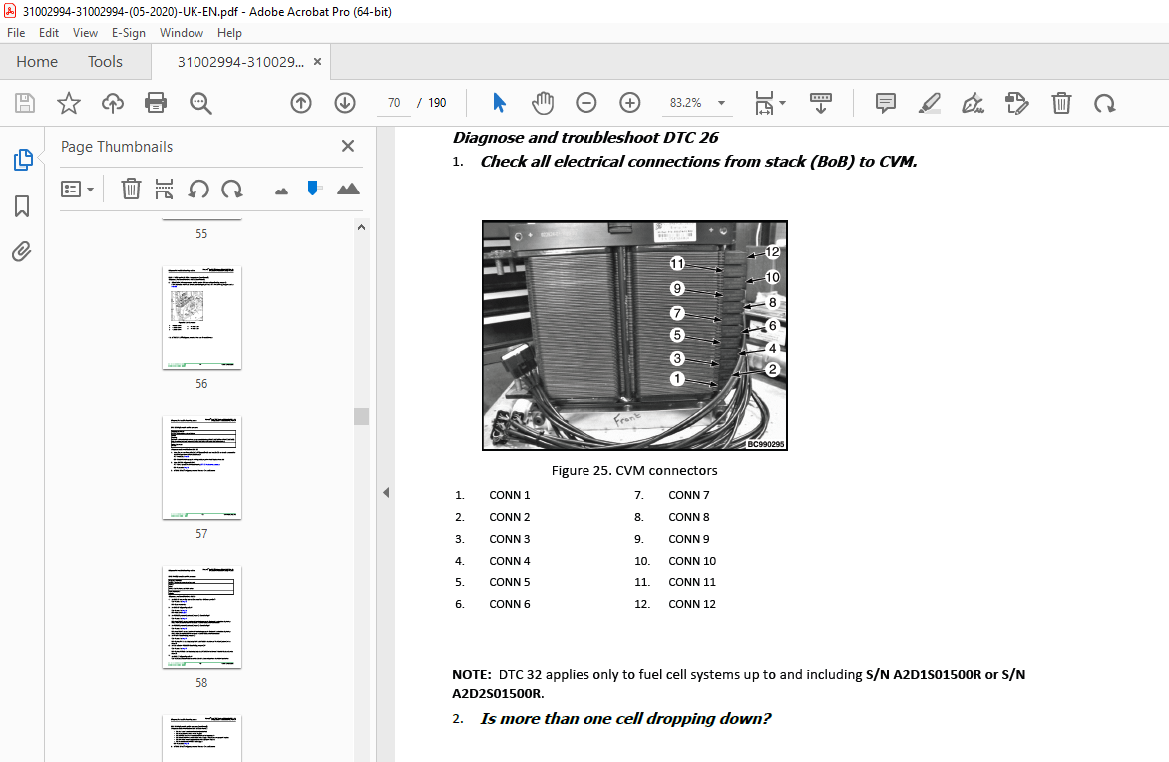
Task: Click the 83.2% zoom value field
Action: tap(686, 103)
